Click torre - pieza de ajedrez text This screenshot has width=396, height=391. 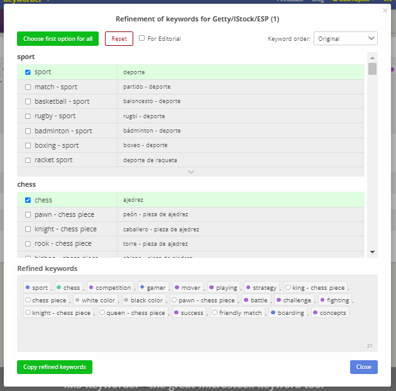(155, 244)
